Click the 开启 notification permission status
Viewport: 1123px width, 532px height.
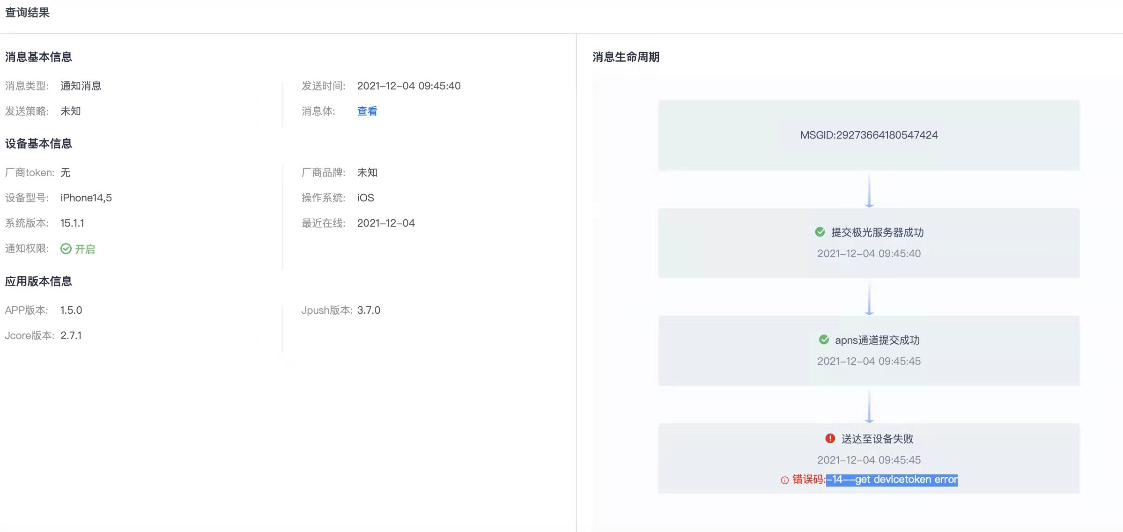(x=85, y=249)
